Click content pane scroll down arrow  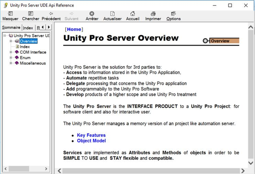(x=251, y=163)
